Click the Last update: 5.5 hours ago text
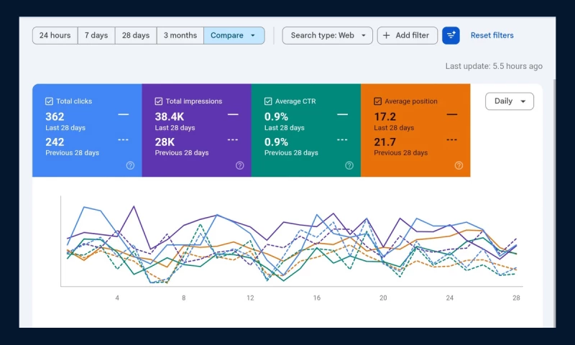 pos(494,66)
